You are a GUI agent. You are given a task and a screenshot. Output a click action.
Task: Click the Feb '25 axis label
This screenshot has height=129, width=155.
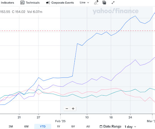point(60,121)
